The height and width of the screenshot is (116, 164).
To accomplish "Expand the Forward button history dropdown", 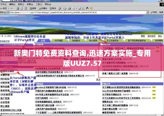I will click(x=15, y=8).
